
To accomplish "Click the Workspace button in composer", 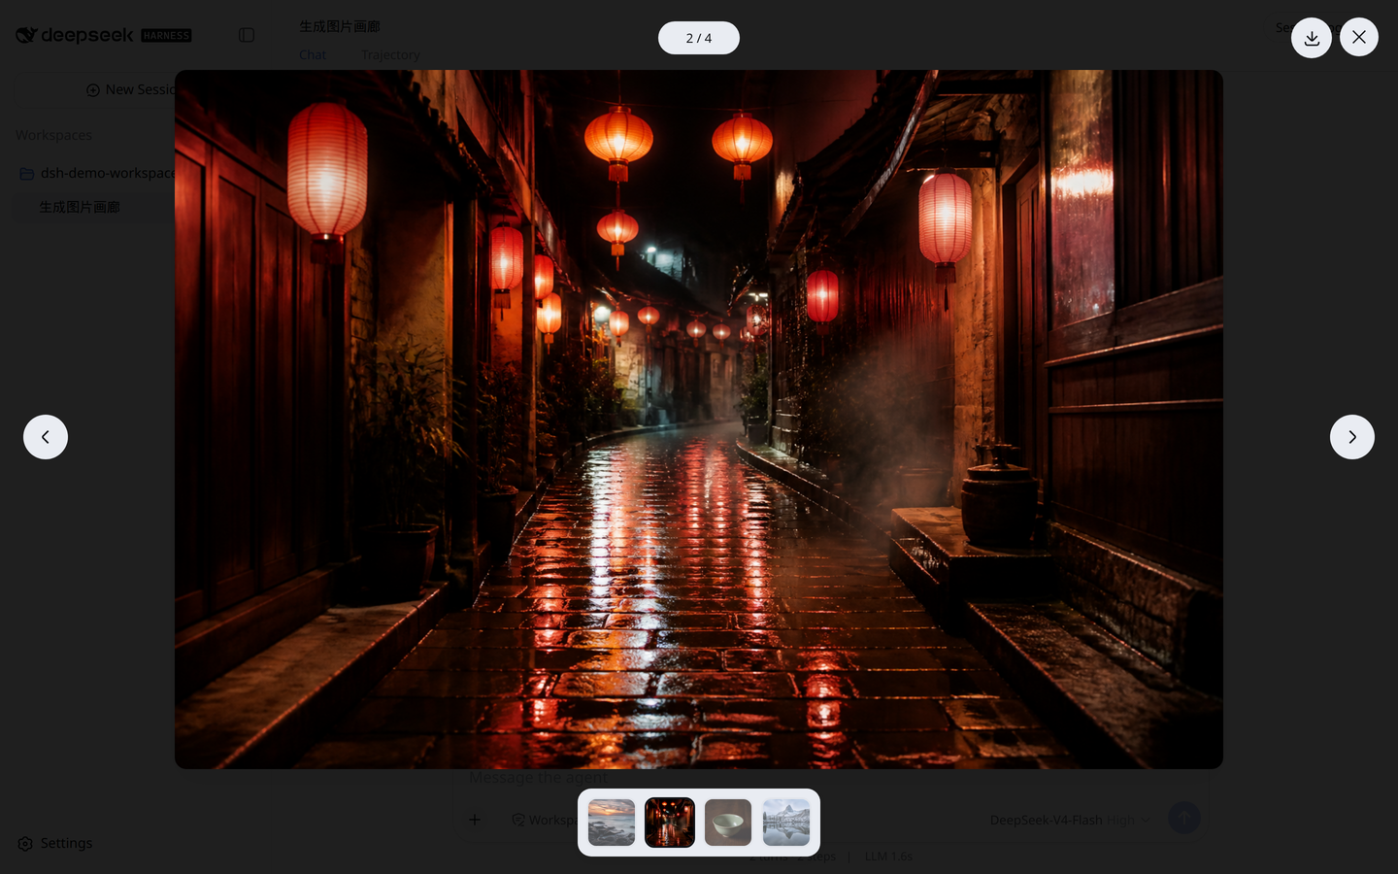I will coord(545,820).
